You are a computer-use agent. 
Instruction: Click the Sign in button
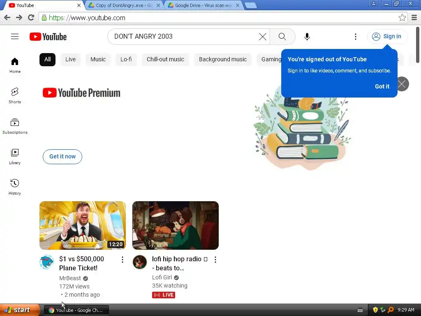[387, 37]
